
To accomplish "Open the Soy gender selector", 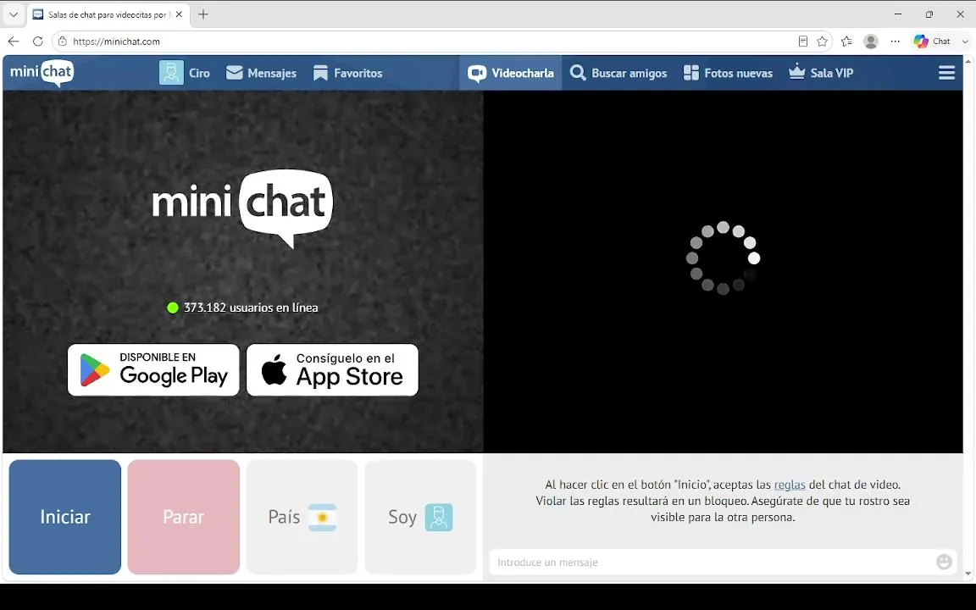I will [420, 517].
